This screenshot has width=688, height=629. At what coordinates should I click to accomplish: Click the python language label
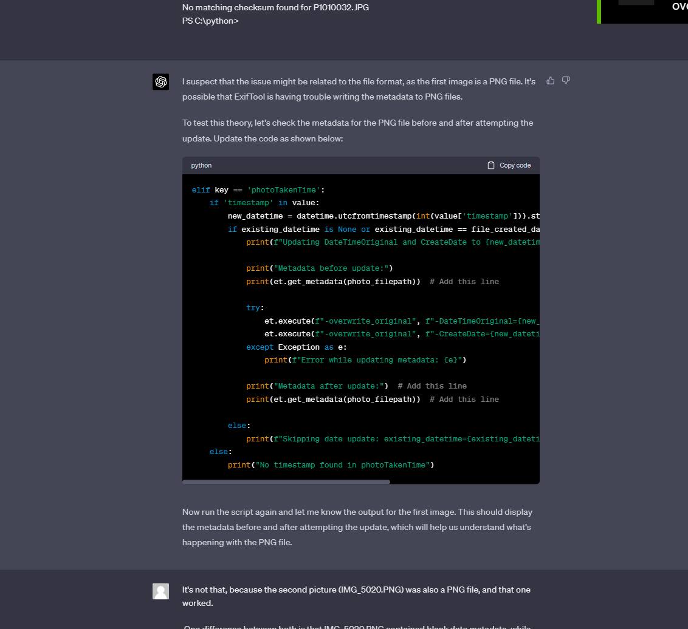201,165
